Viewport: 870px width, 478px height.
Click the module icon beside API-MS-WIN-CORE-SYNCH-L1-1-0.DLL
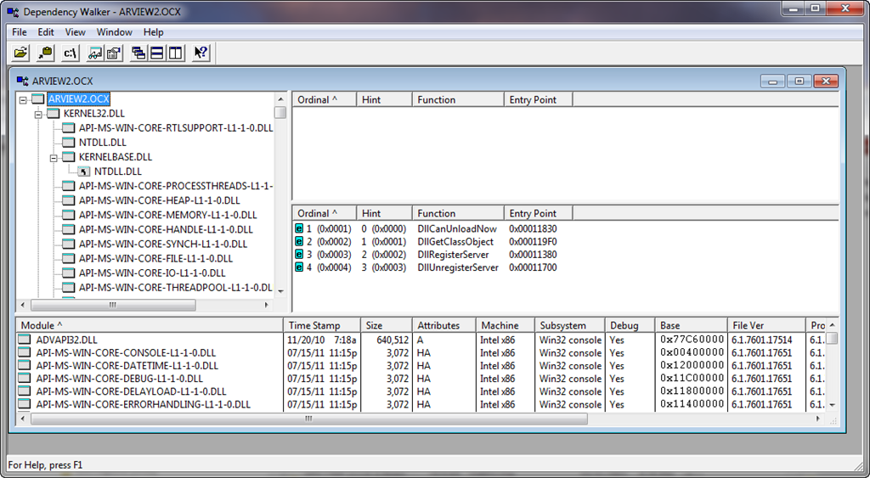(68, 244)
